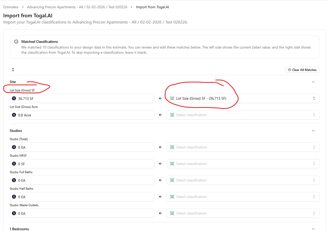Viewport: 327px width, 231px height.
Task: Collapse the 1 Bedrooms section
Action: coord(313,229)
